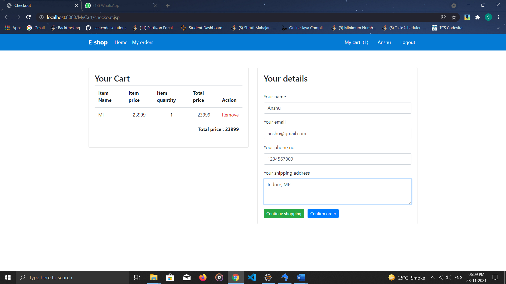This screenshot has width=506, height=284.
Task: Open Chrome three-dot menu
Action: point(499,17)
